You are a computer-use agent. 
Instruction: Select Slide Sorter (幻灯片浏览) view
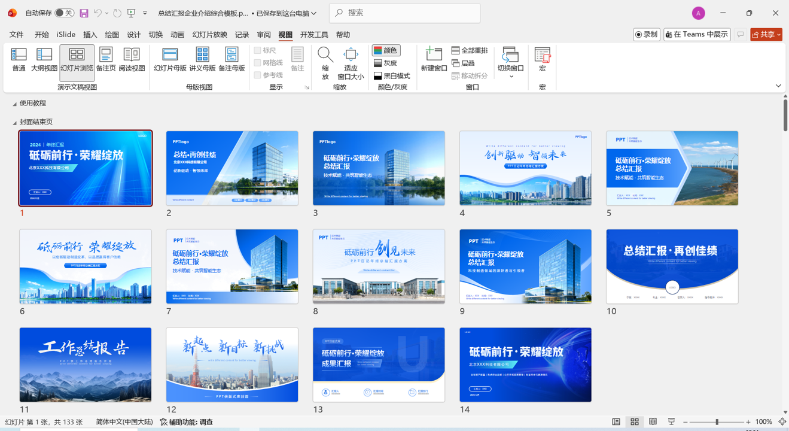77,62
